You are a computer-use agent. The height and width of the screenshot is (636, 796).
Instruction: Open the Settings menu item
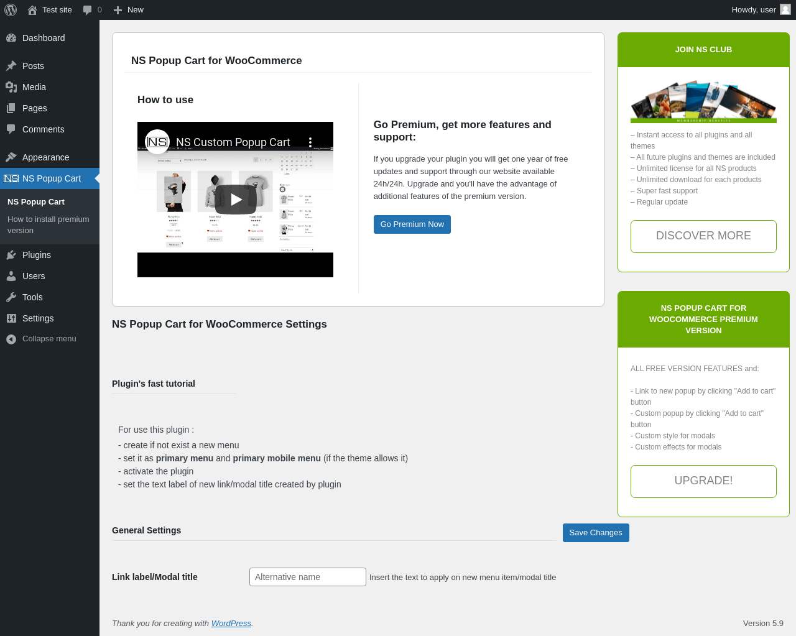[x=50, y=318]
